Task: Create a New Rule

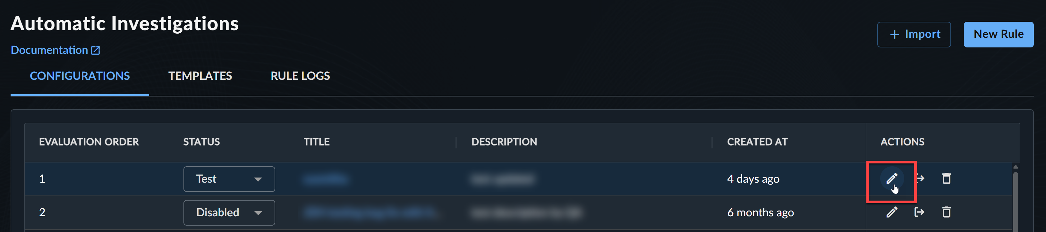Action: click(x=998, y=35)
